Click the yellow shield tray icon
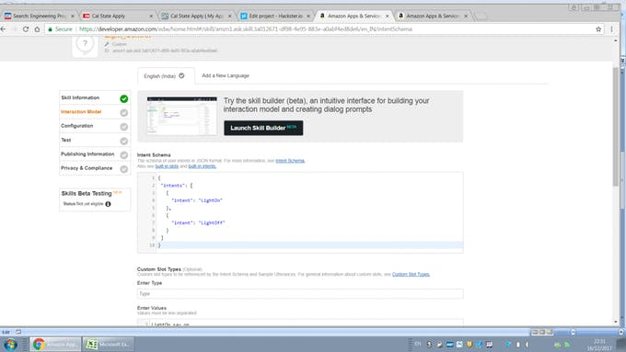This screenshot has height=352, width=626. 469,344
